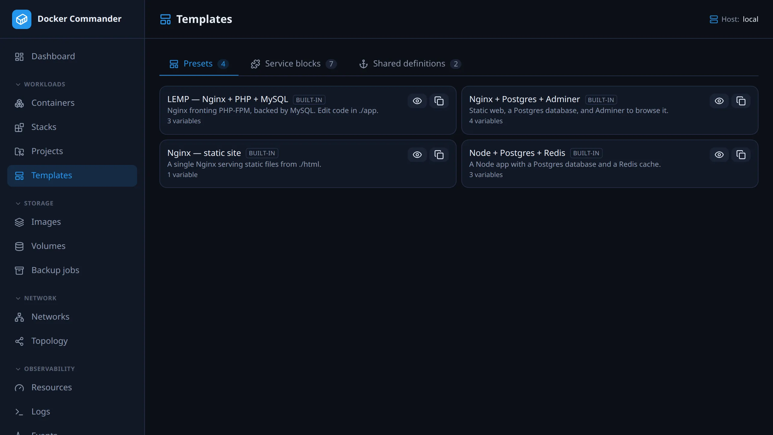Open the Networks page
This screenshot has height=435, width=773.
(x=72, y=317)
